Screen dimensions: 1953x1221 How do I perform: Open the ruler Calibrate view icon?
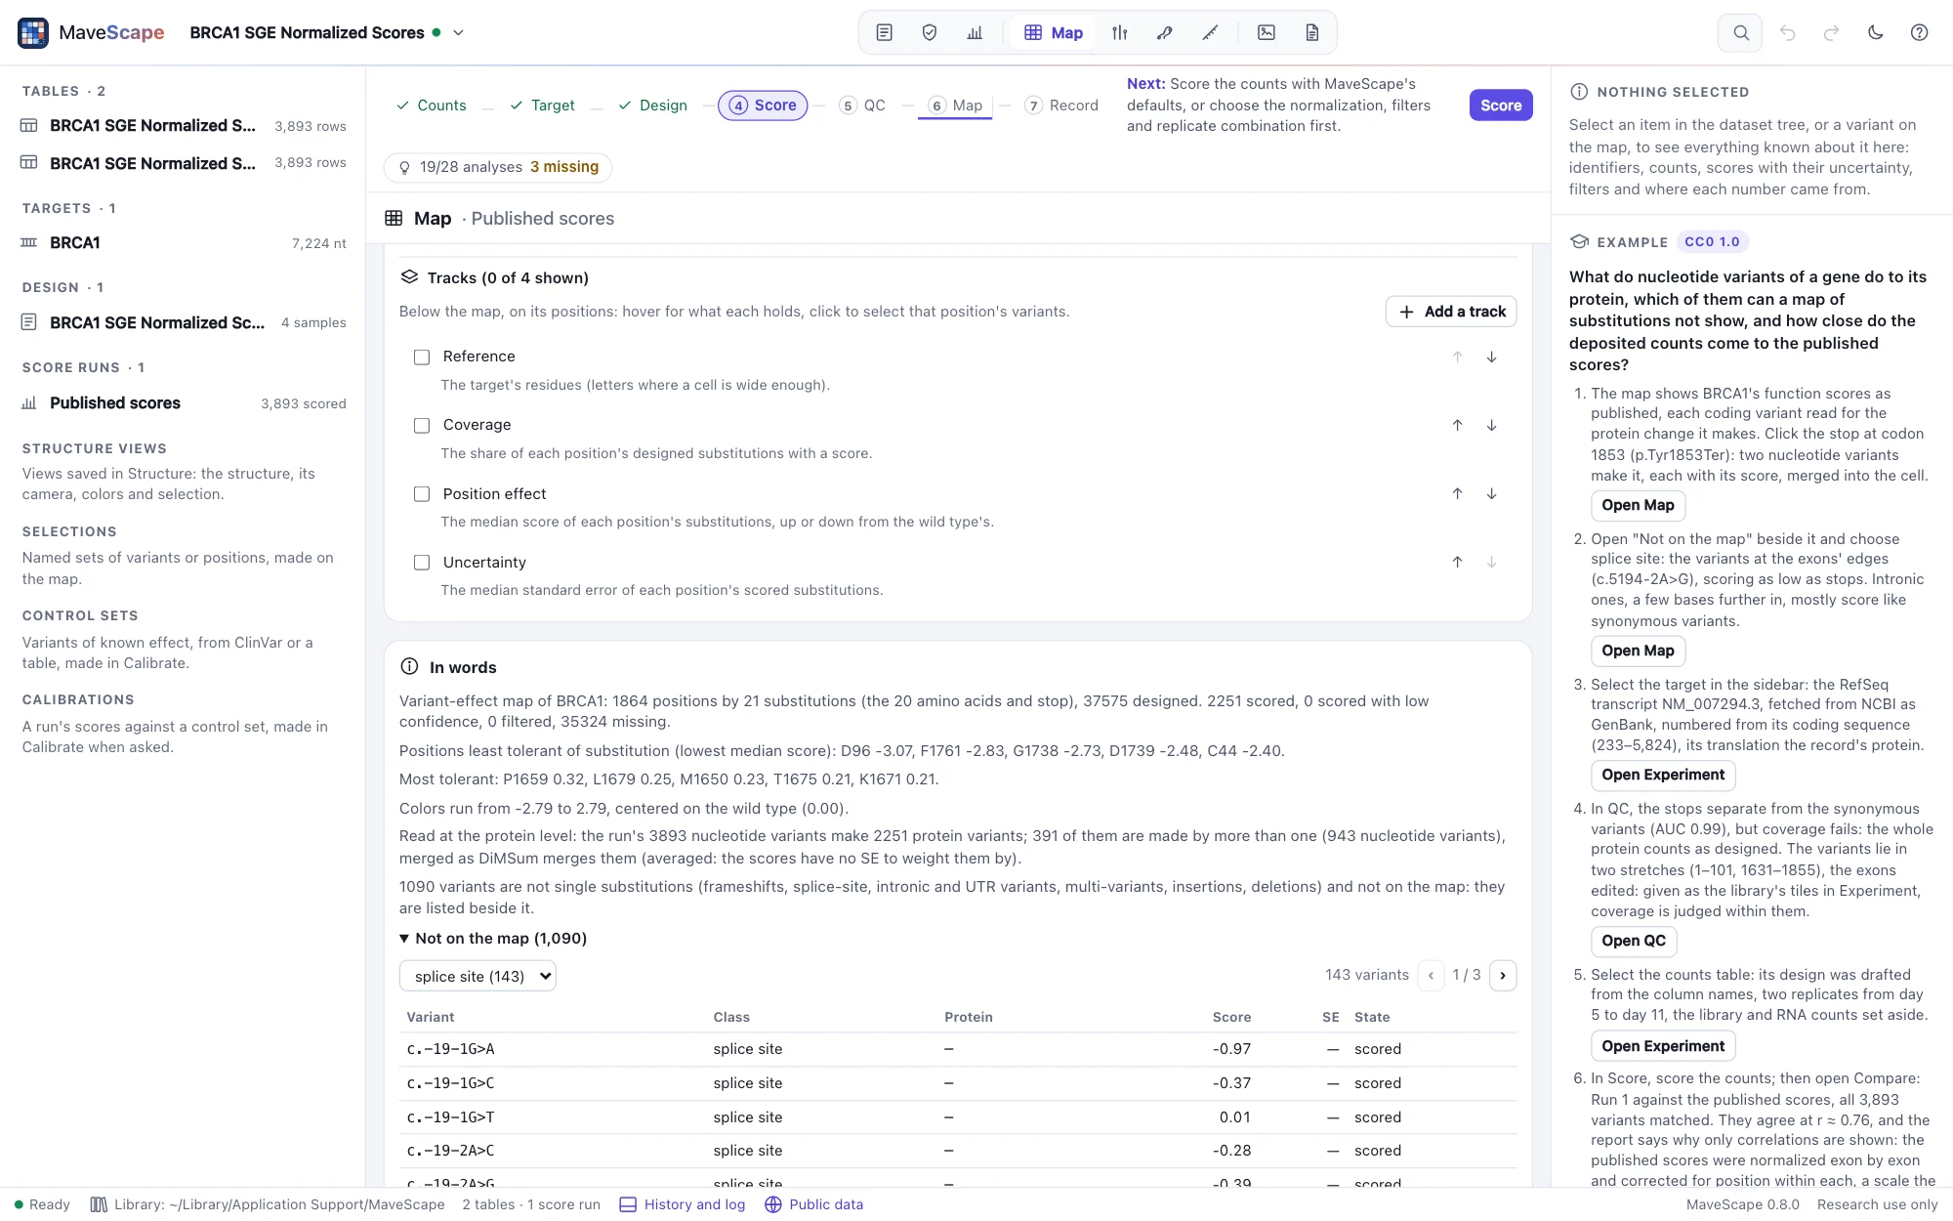click(x=1210, y=32)
